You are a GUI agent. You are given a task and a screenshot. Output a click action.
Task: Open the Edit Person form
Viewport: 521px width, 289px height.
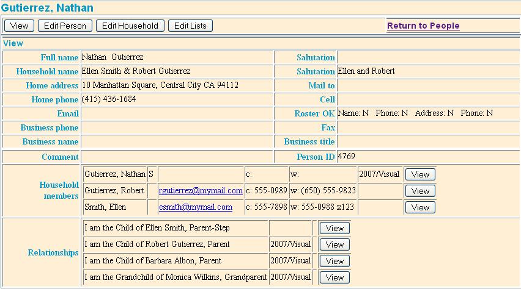coord(65,26)
